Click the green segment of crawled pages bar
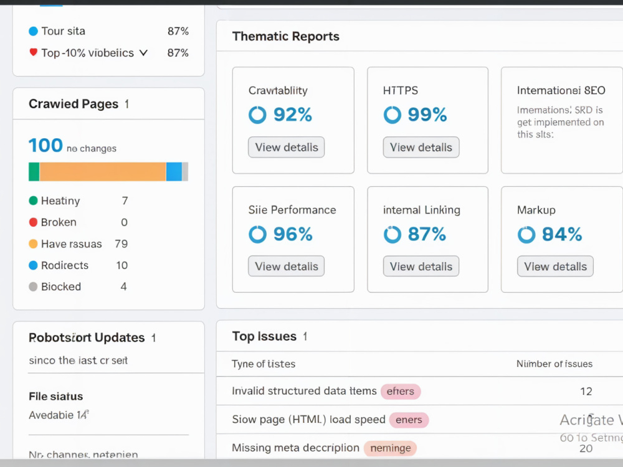This screenshot has width=623, height=467. (x=34, y=172)
